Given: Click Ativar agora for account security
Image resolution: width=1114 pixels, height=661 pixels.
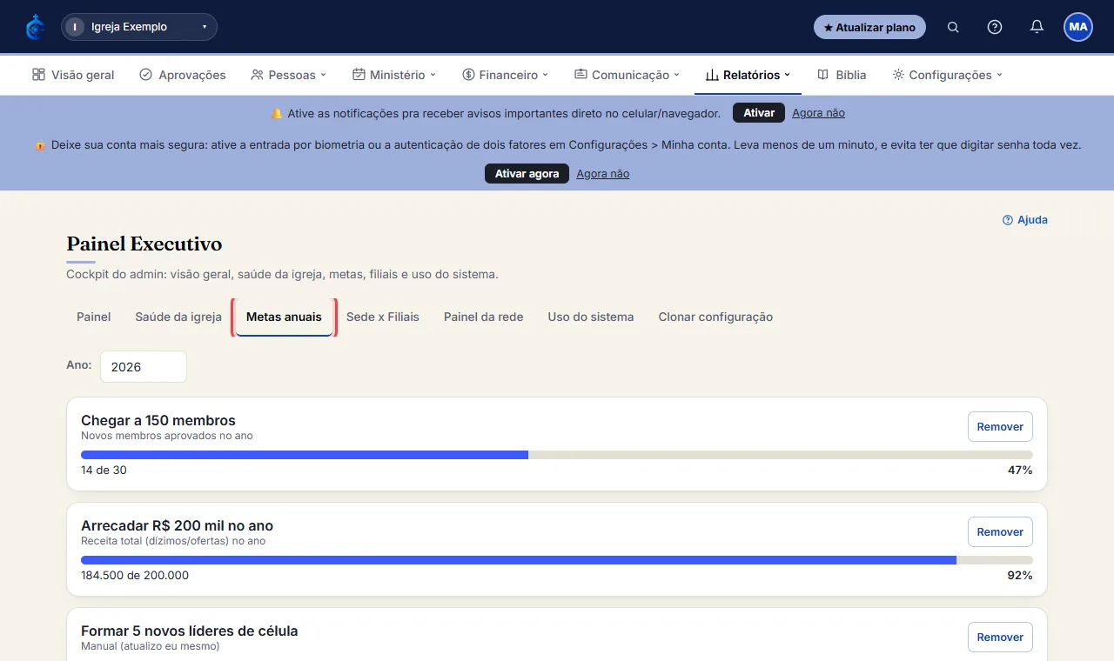Looking at the screenshot, I should click(x=527, y=174).
